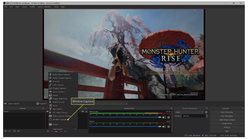Choose Audio Output Capture from source menu
The image size is (248, 139).
[x=63, y=78]
